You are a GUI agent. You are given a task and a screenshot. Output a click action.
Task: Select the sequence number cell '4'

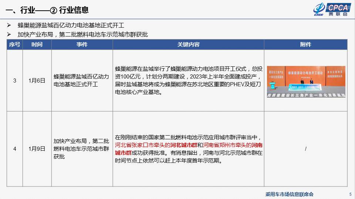click(x=15, y=149)
